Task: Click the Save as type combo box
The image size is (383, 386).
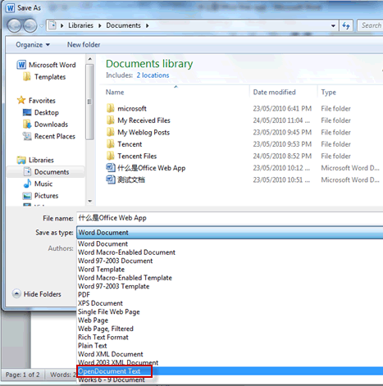Action: 230,233
